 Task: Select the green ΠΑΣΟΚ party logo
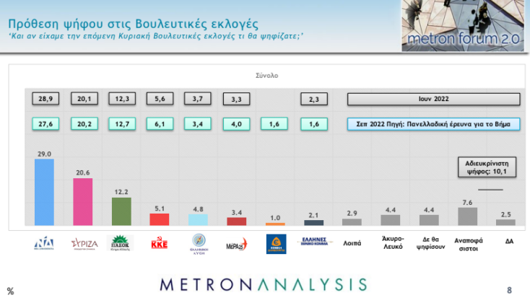[x=121, y=243]
